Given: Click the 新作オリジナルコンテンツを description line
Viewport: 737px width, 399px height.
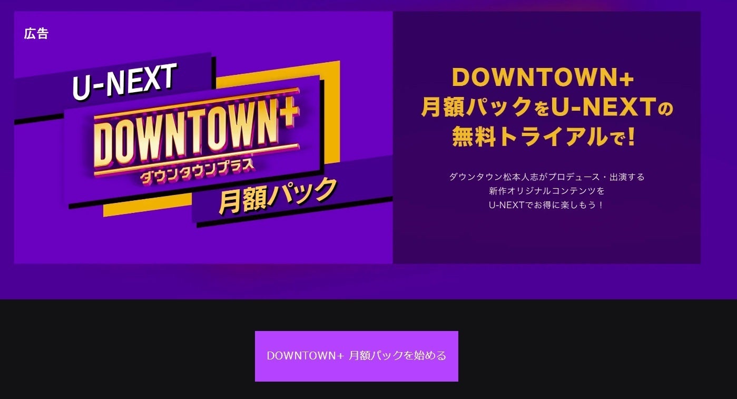Looking at the screenshot, I should [547, 191].
